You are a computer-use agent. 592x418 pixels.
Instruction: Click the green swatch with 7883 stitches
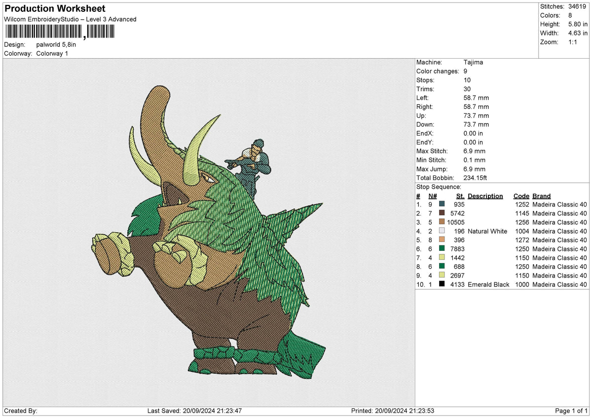tap(442, 249)
